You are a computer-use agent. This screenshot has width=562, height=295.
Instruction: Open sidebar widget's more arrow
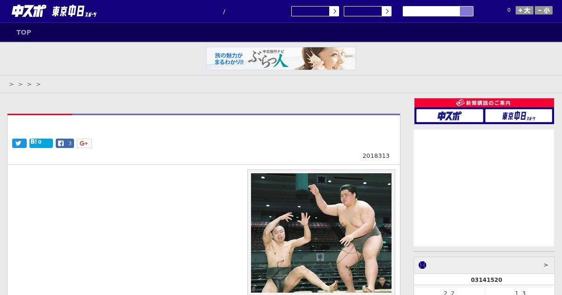546,265
